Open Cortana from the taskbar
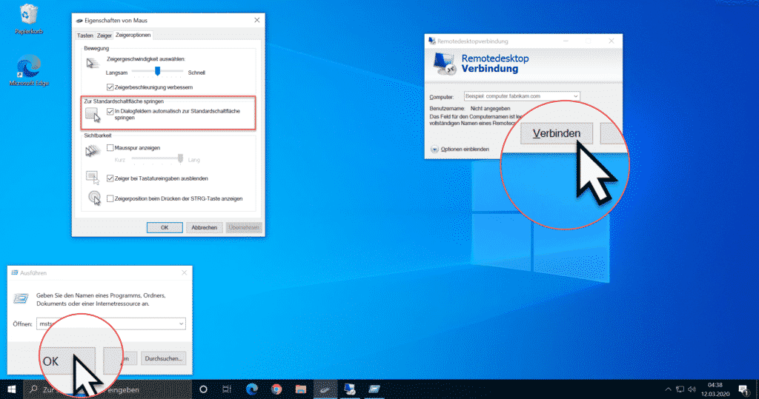Screen dimensions: 759x399 coord(203,389)
